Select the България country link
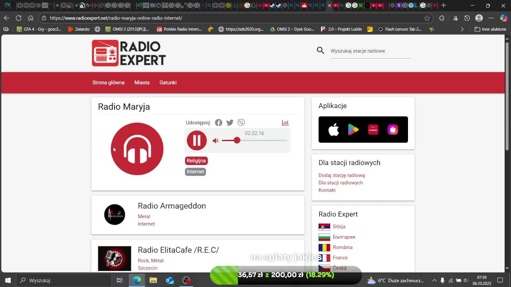Viewport: 511px width, 287px height. [344, 237]
